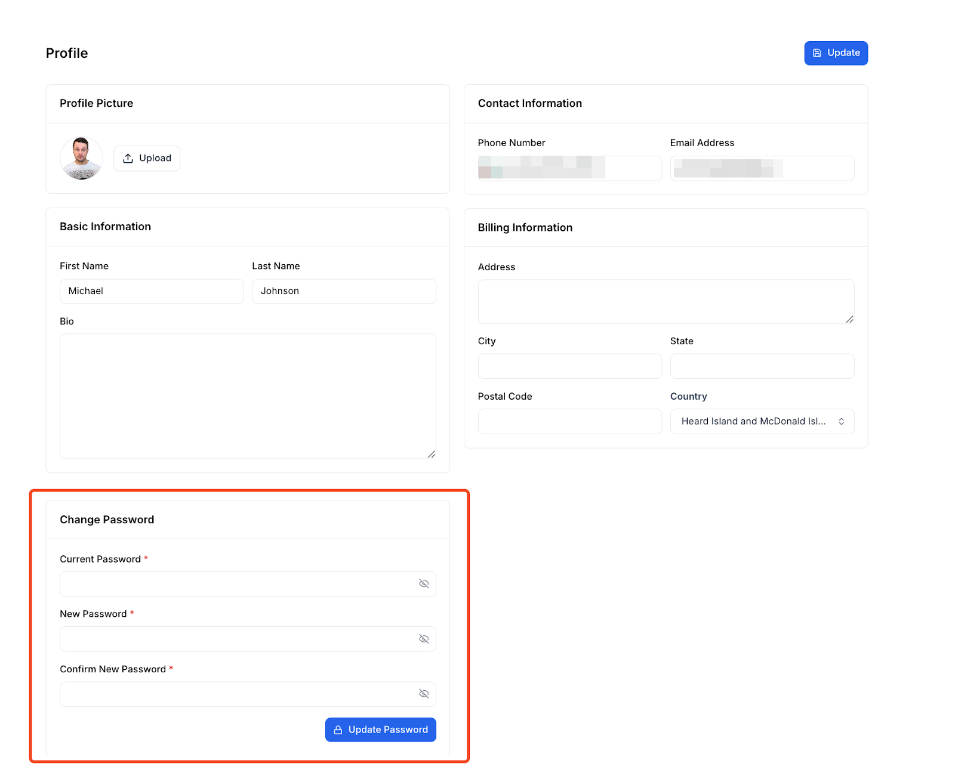Click the eye icon beside Current Password

424,584
